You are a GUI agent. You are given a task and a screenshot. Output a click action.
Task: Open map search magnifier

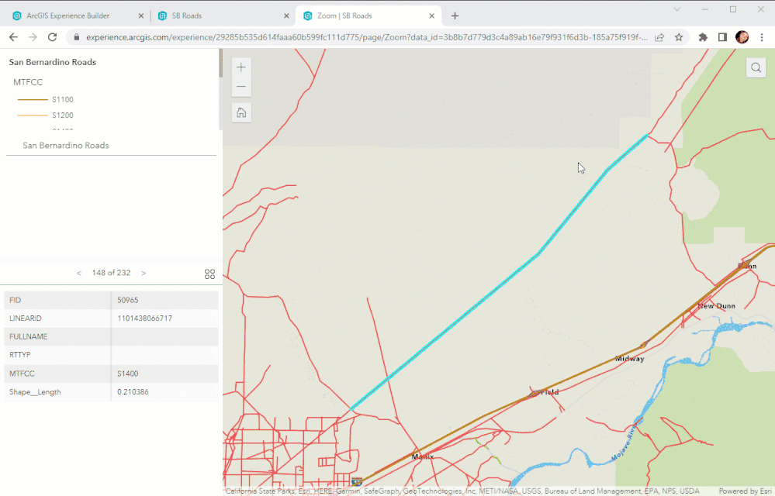coord(756,67)
